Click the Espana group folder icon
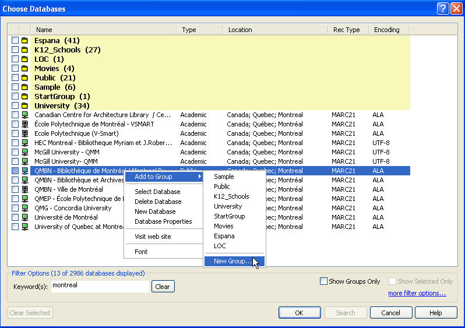Screen dimensions: 465x328 (24, 40)
